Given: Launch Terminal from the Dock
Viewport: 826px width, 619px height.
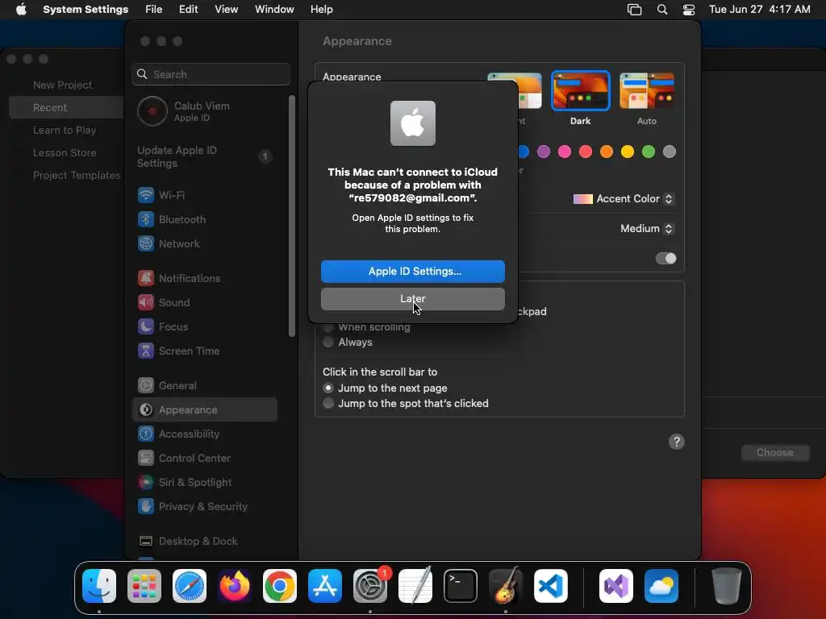Looking at the screenshot, I should 461,586.
